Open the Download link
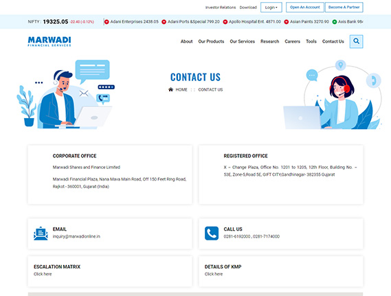The width and height of the screenshot is (391, 296). [x=248, y=8]
